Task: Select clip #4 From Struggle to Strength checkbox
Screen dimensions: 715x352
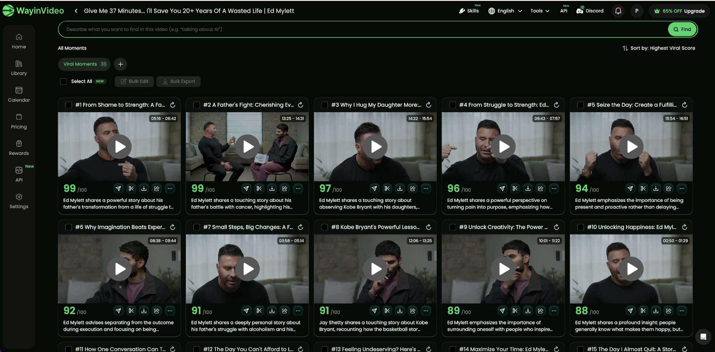Action: point(453,105)
